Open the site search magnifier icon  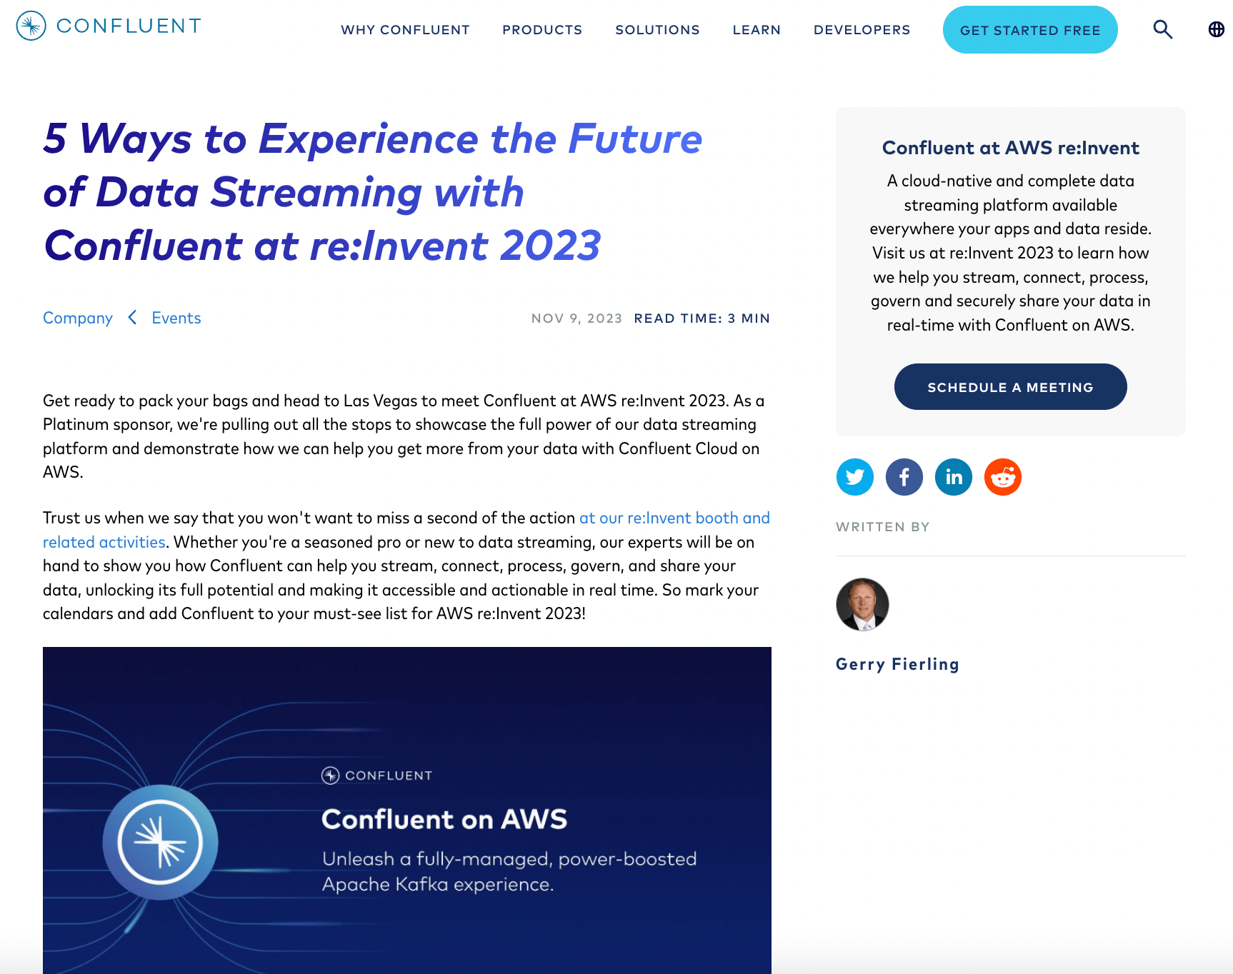[x=1163, y=29]
